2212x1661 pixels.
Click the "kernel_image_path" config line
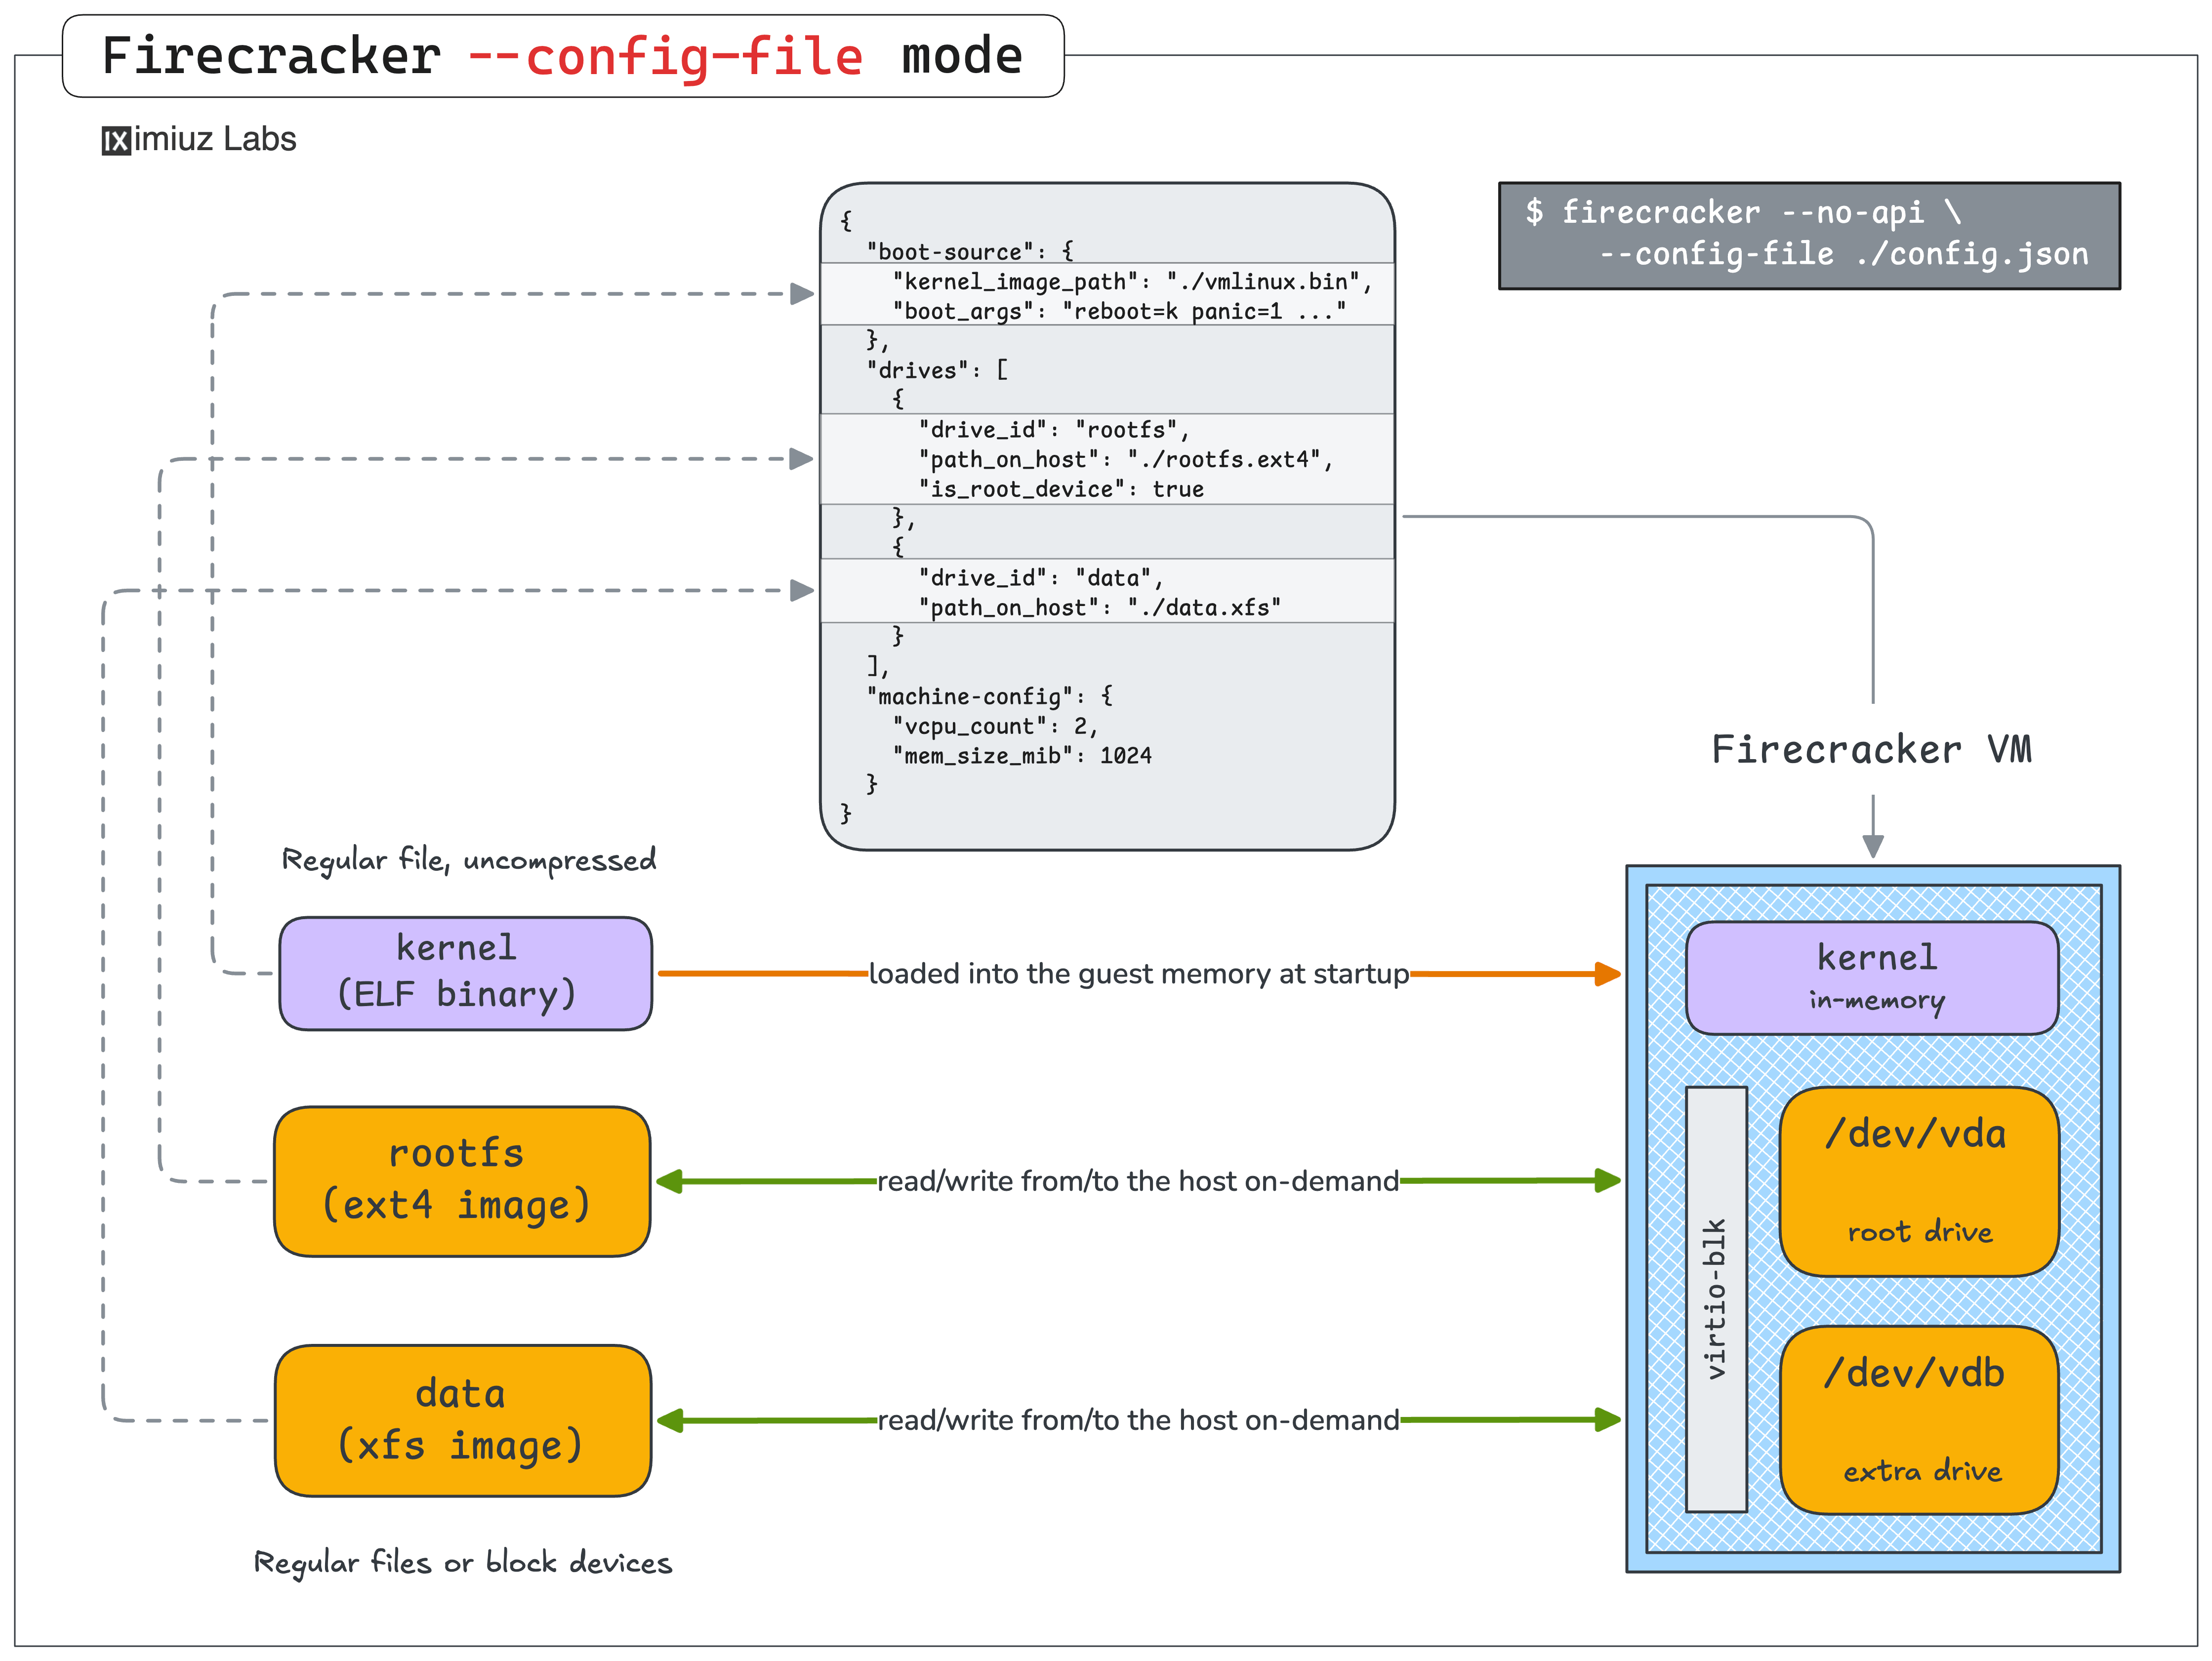pos(1132,282)
